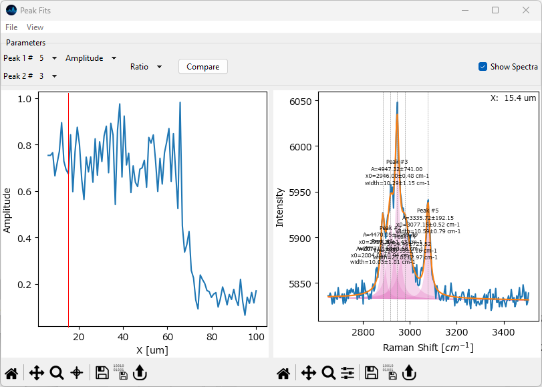Click the crosshair cursor tool icon
The image size is (542, 387).
tap(77, 373)
